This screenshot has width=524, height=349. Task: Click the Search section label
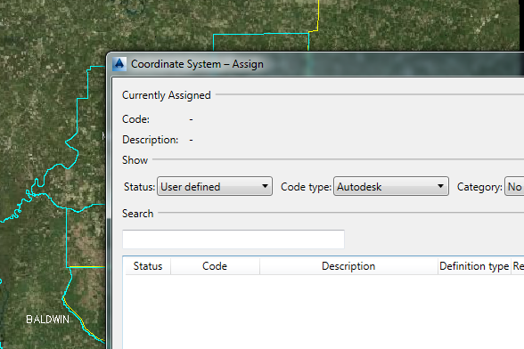click(137, 214)
